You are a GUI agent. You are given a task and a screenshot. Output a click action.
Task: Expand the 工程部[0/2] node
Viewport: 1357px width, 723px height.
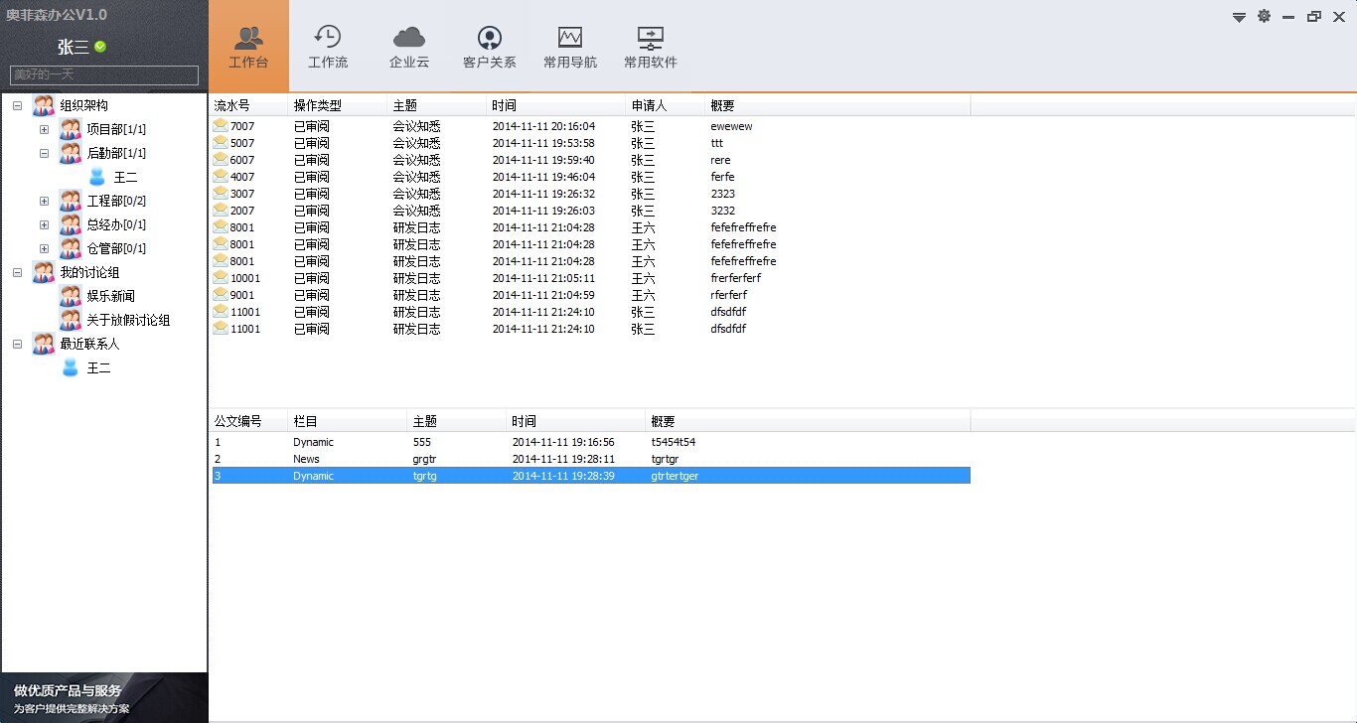tap(44, 201)
